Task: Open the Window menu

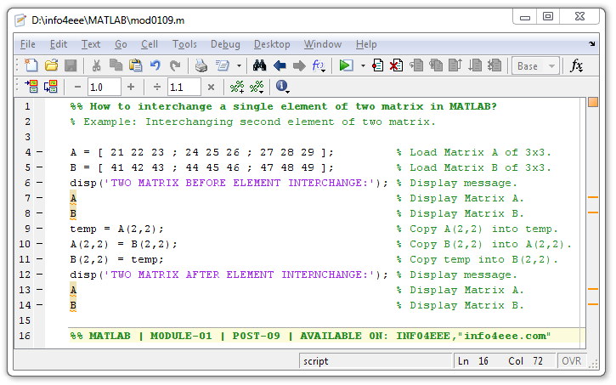Action: click(323, 44)
